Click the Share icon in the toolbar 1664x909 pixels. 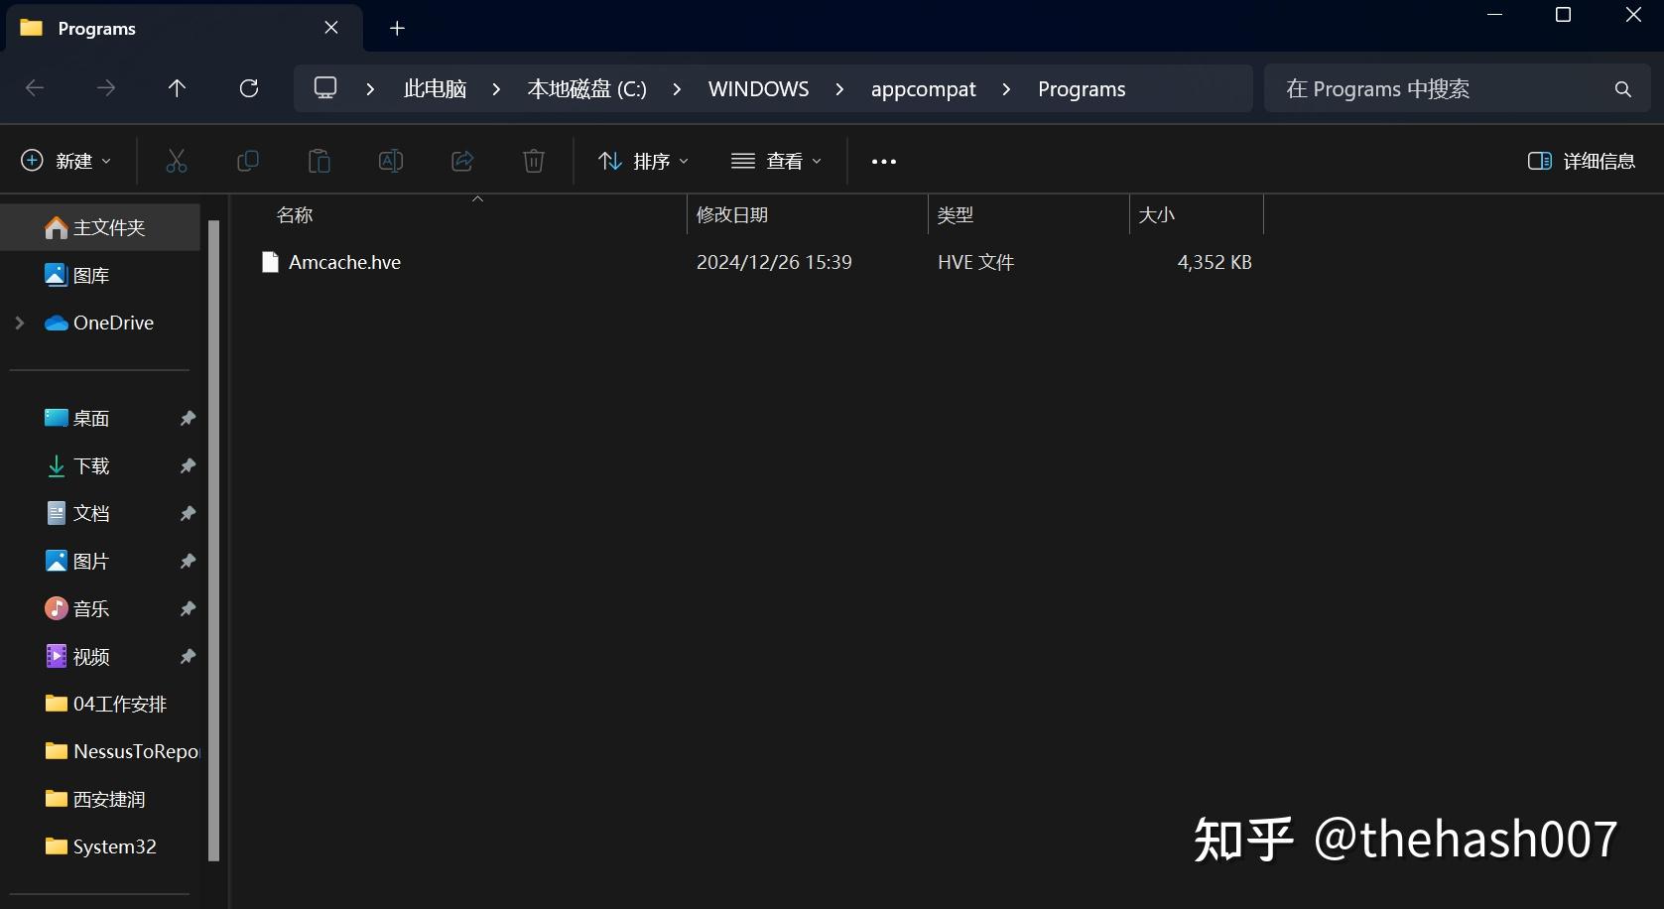(461, 161)
